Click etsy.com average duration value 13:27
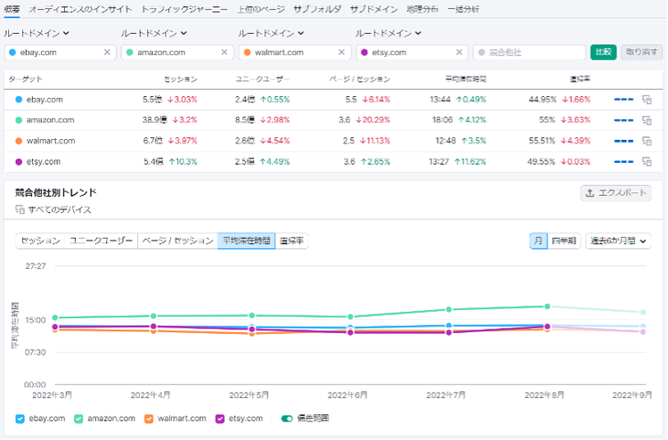 pyautogui.click(x=439, y=161)
